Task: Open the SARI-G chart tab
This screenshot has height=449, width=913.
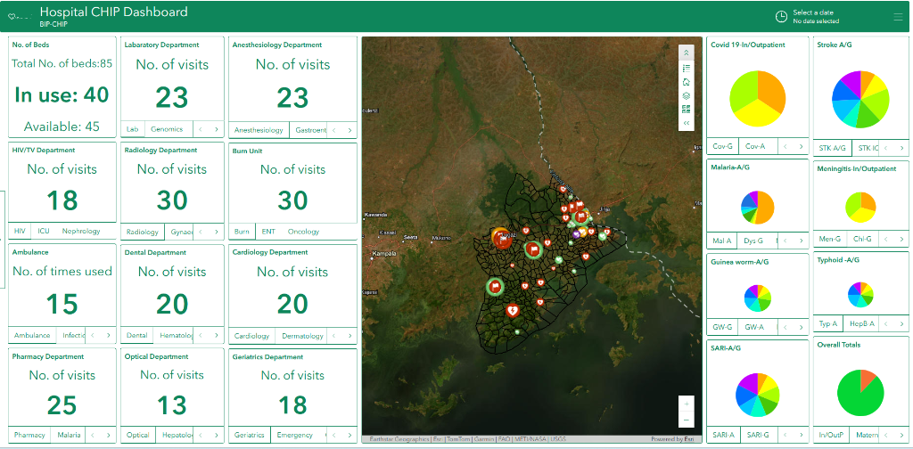Action: tap(758, 435)
